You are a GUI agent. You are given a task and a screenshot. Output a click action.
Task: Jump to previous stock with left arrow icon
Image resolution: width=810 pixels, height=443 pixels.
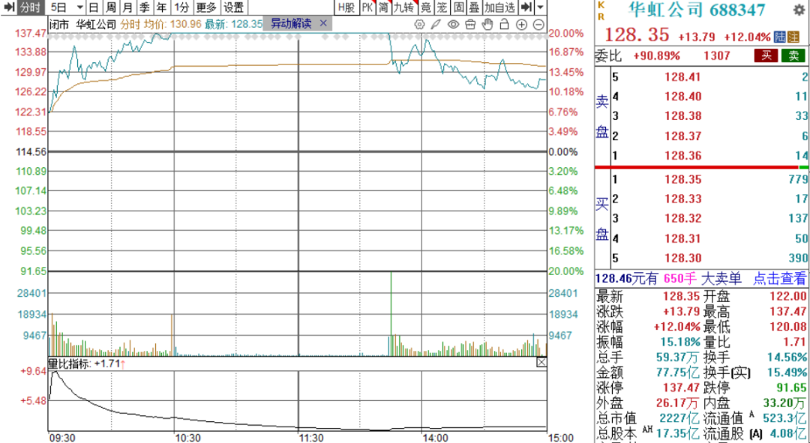(x=8, y=7)
